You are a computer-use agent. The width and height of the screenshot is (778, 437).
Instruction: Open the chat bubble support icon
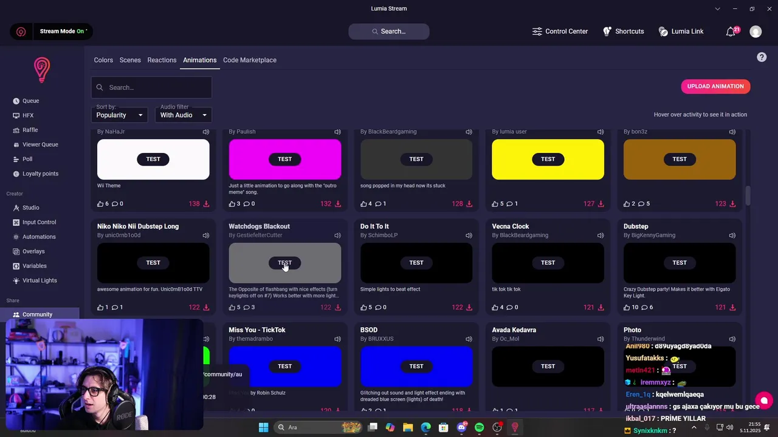764,401
